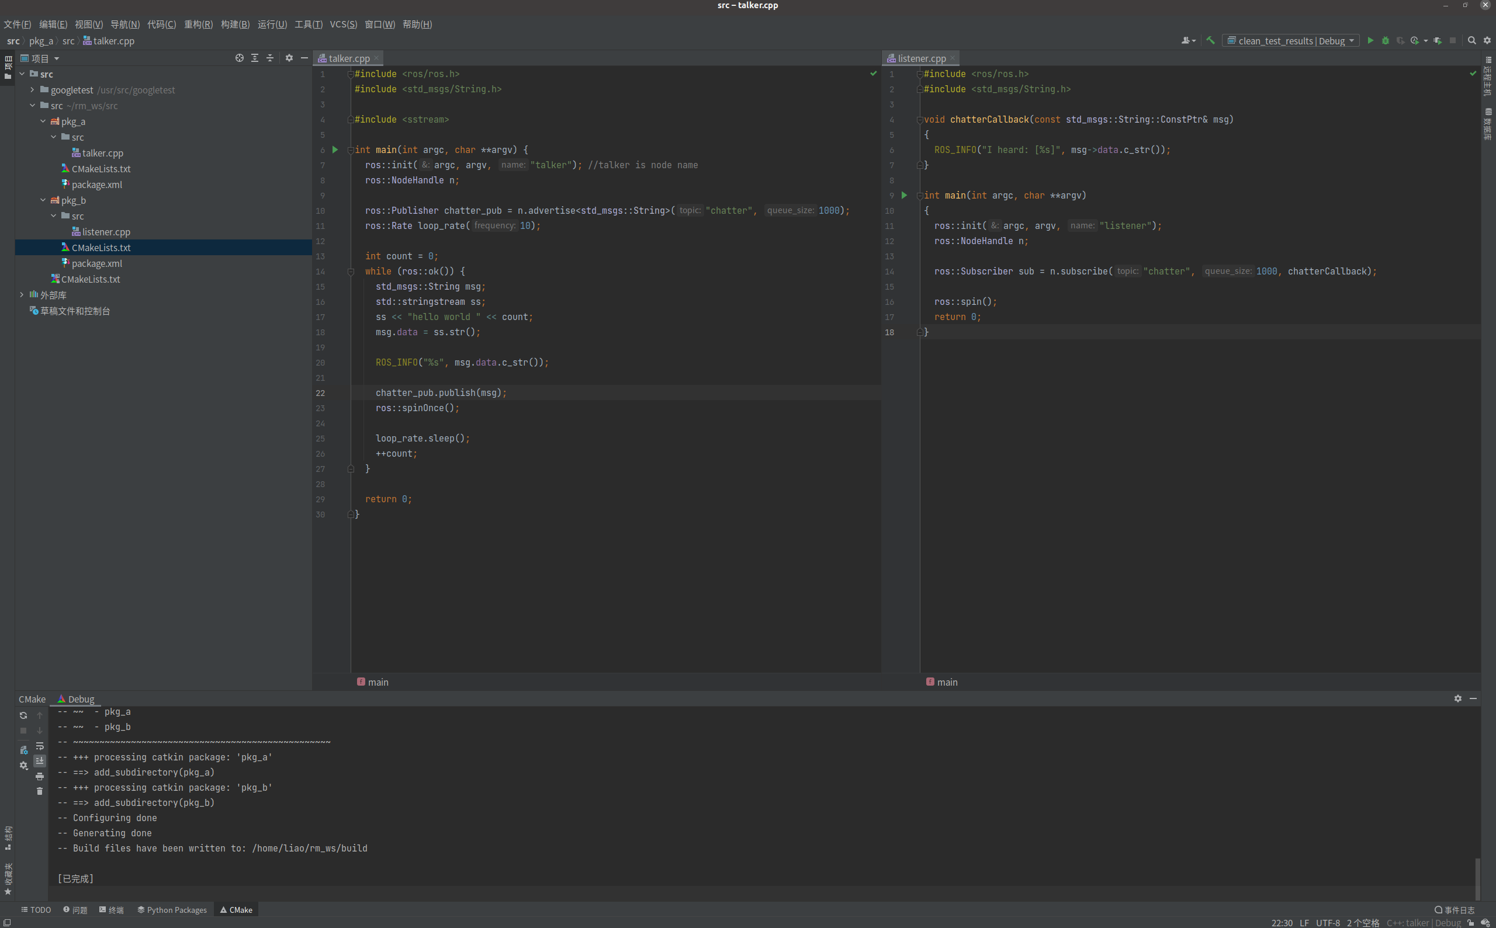Print console output using the printer icon

pos(40,776)
